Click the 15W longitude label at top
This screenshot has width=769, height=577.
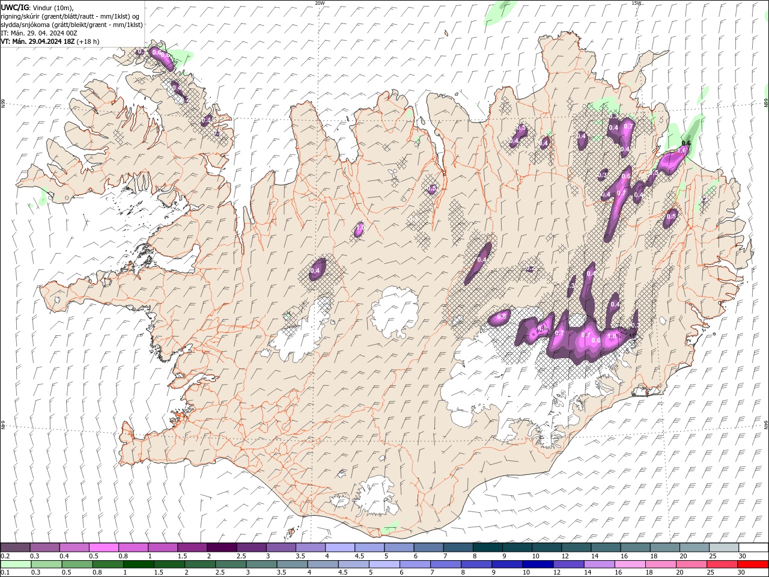coord(636,3)
